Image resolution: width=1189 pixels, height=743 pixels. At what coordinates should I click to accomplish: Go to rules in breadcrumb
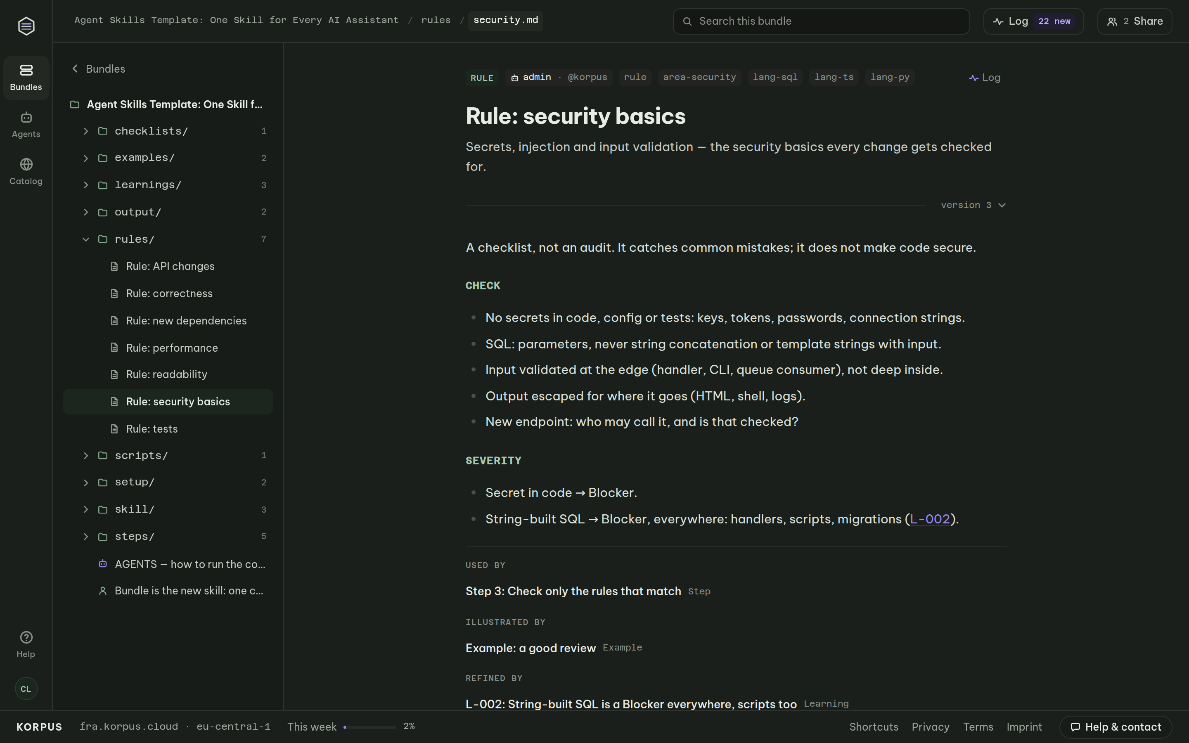tap(436, 20)
